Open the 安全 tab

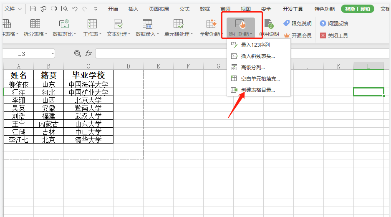point(266,9)
